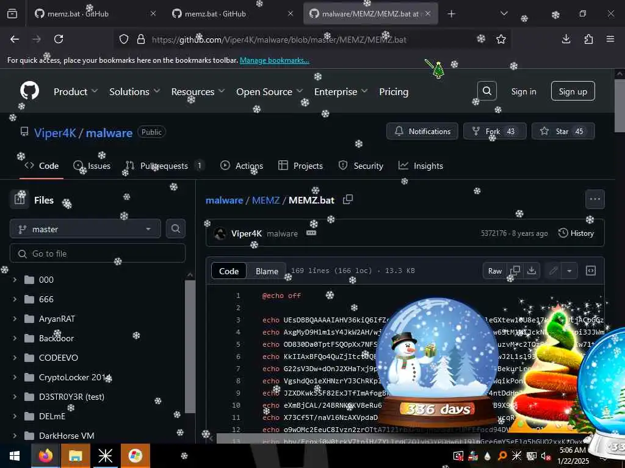Expand the AryanRAT folder
The image size is (625, 468).
pos(15,318)
